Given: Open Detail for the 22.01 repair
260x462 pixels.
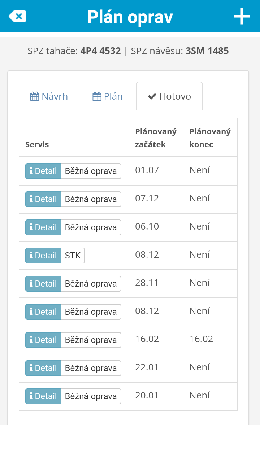Looking at the screenshot, I should [x=43, y=368].
